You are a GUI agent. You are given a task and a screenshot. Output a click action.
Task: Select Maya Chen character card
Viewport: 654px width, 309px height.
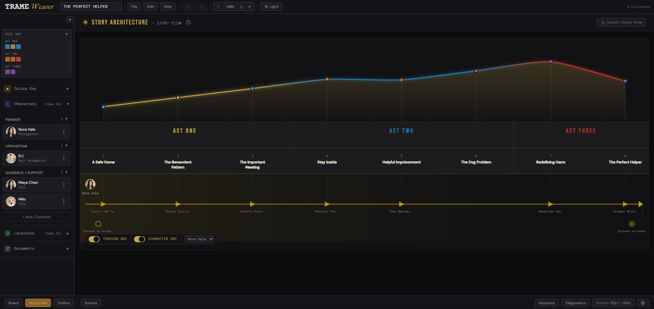pos(37,185)
